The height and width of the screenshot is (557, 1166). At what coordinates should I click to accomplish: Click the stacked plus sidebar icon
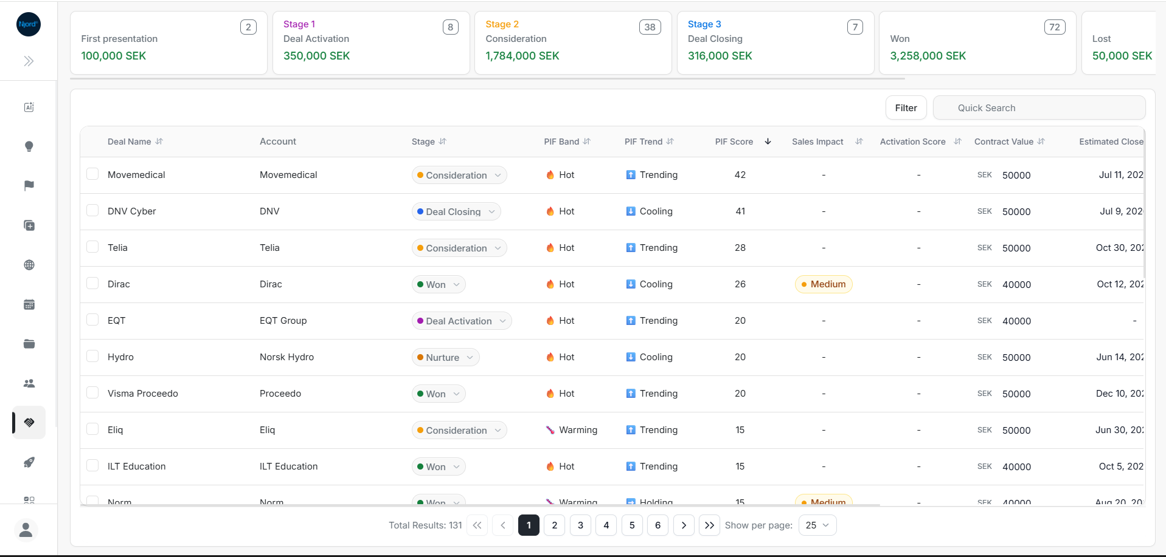tap(29, 225)
